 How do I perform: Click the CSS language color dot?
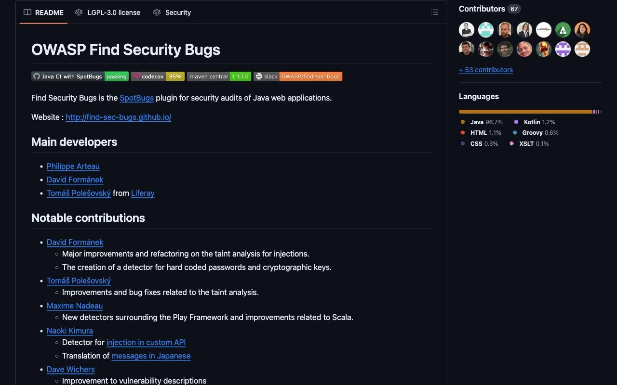[x=463, y=144]
